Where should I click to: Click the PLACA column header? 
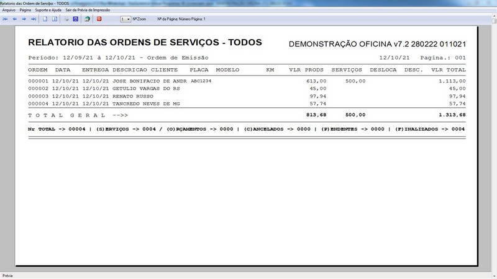[x=199, y=70]
